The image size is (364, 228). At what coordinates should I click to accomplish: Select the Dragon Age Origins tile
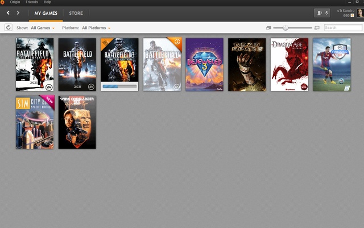(289, 65)
